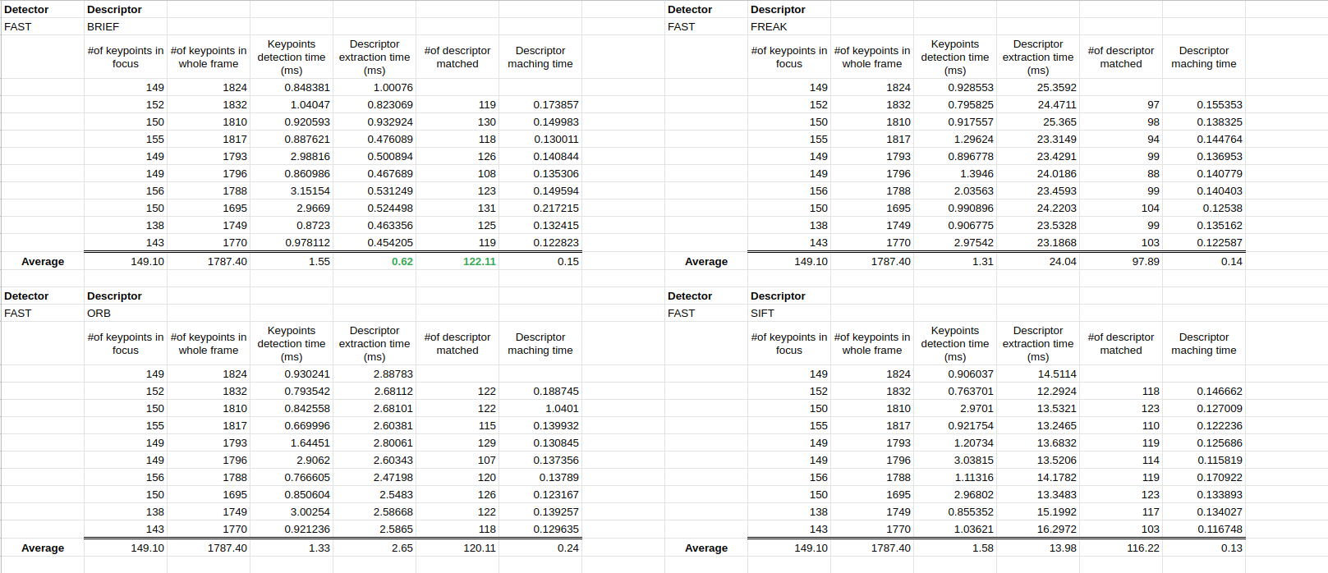
Task: Click the cell with value 2.5865
Action: click(x=375, y=529)
